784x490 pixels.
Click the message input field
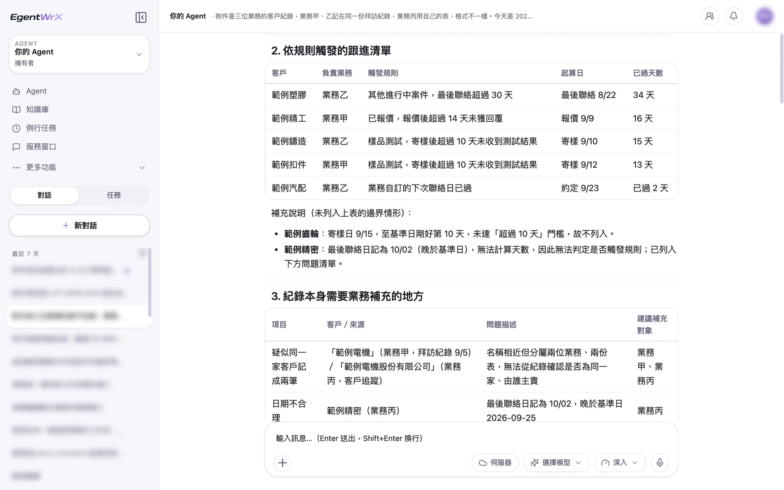[x=471, y=438]
